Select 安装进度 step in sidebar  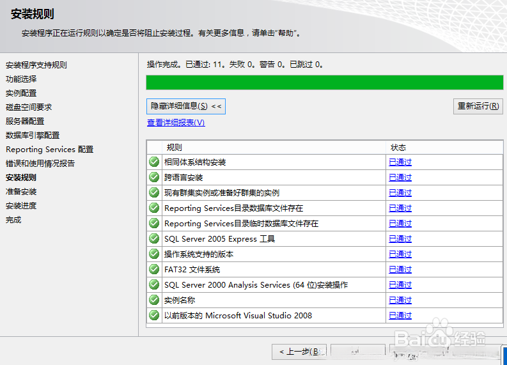click(x=21, y=206)
